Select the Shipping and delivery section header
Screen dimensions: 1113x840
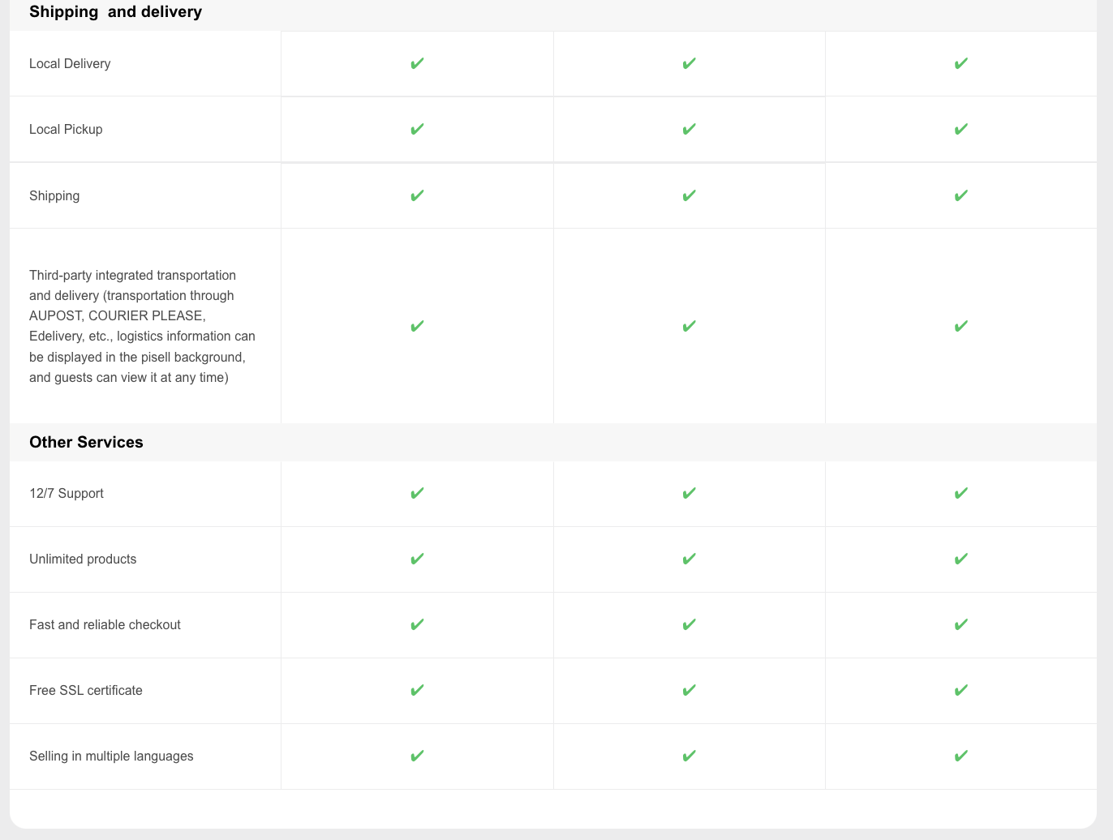coord(115,12)
